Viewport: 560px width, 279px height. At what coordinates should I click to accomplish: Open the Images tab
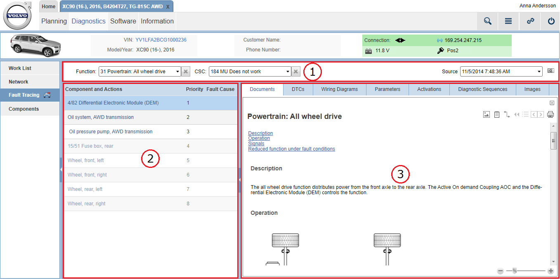point(532,89)
